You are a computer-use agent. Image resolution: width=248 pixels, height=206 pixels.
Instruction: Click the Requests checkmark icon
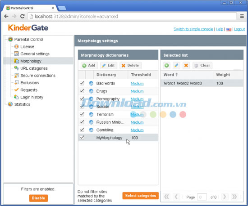pos(16,90)
